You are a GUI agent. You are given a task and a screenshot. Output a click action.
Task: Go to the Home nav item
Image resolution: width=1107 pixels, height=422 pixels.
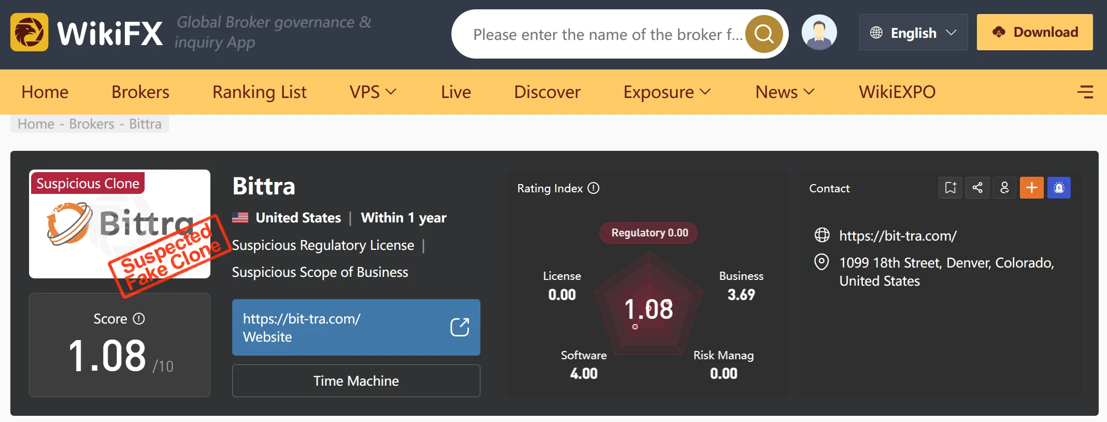coord(45,92)
